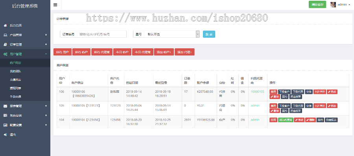This screenshot has width=354, height=156.
Task: Click the admin avatar thumbnail
Action: click(333, 4)
